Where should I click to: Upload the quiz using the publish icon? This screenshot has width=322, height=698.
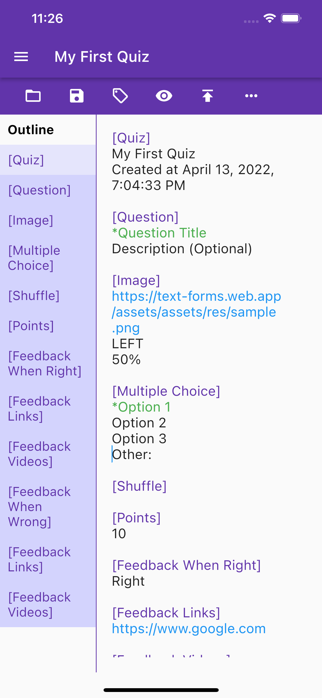tap(208, 96)
